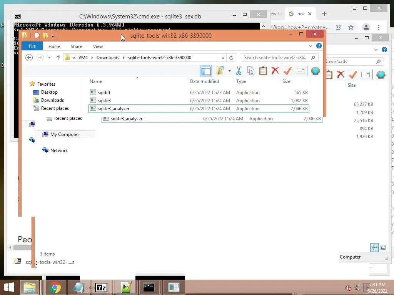Click the search sqlite-tools folder field
The image size is (394, 295).
click(x=279, y=58)
